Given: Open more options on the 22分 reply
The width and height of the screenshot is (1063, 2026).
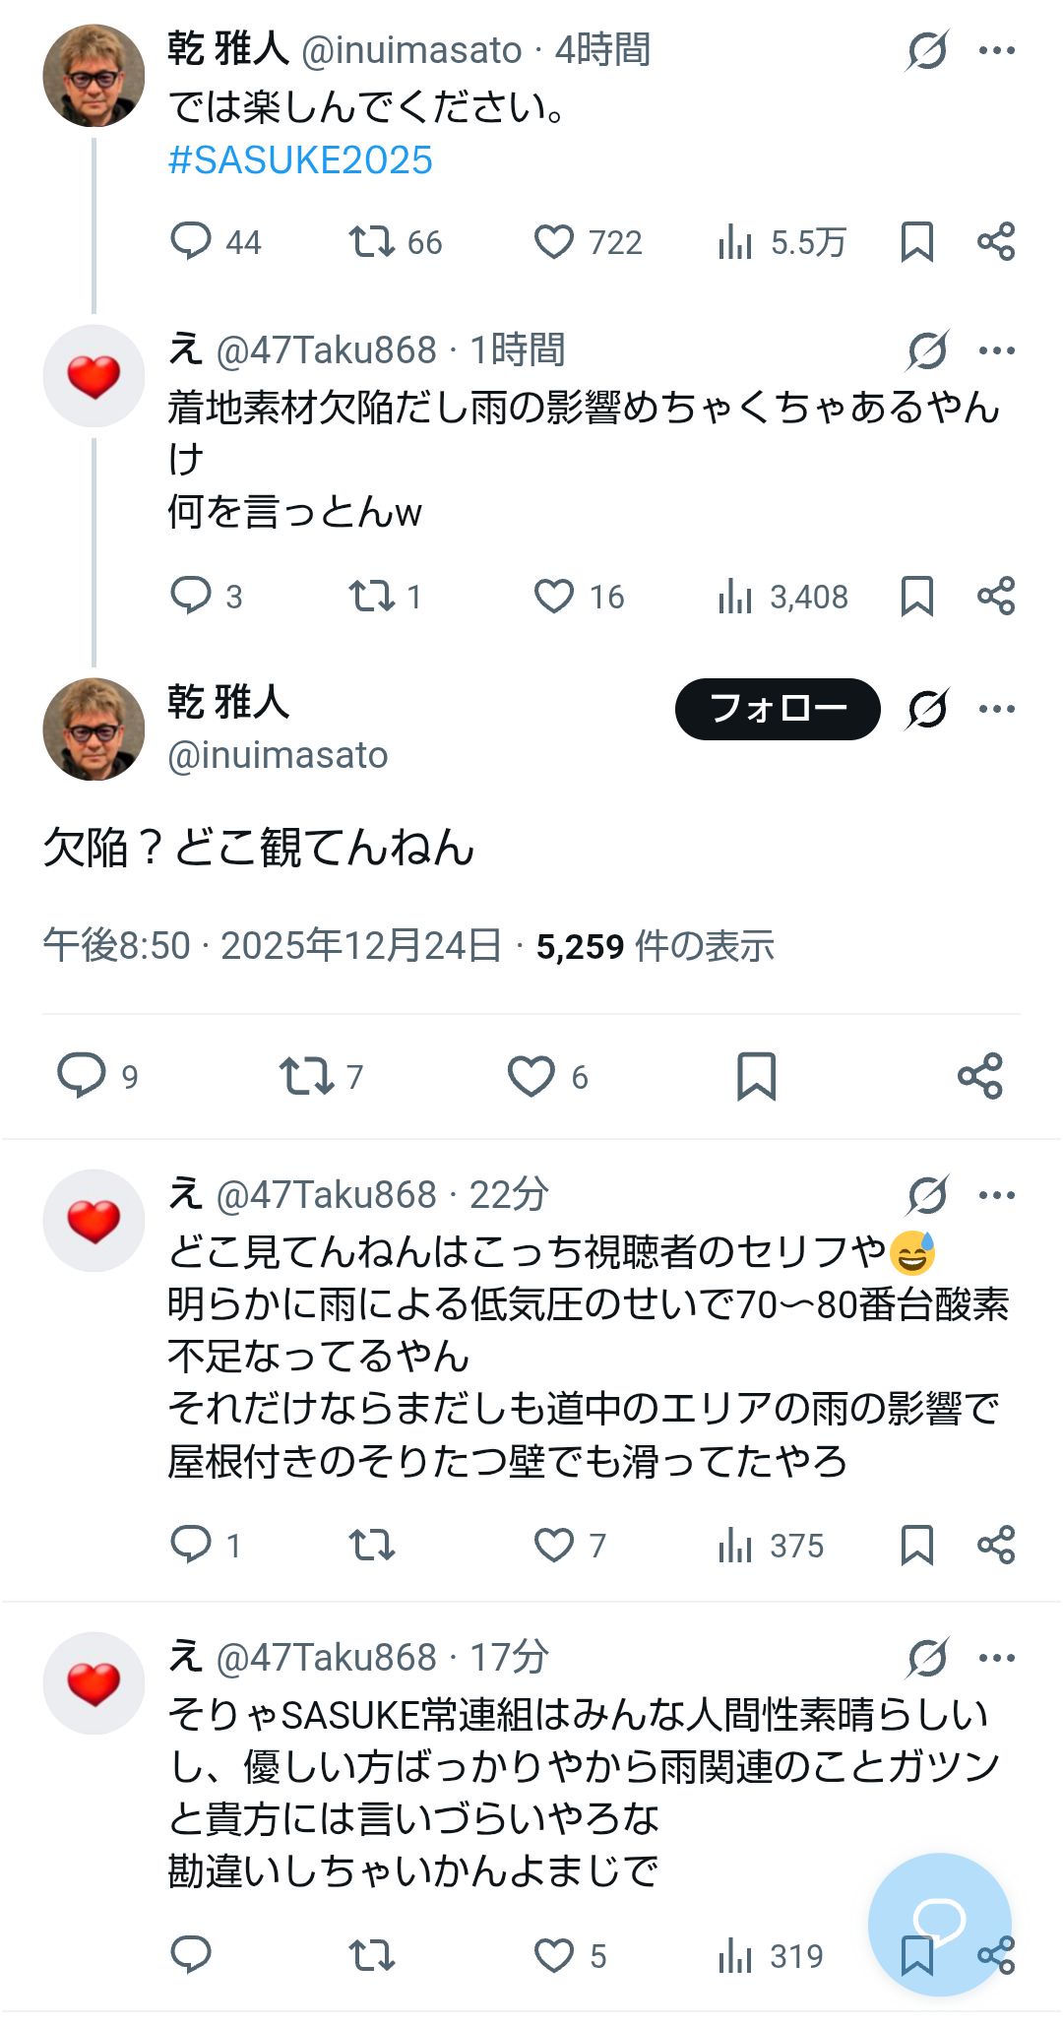Looking at the screenshot, I should point(996,1195).
